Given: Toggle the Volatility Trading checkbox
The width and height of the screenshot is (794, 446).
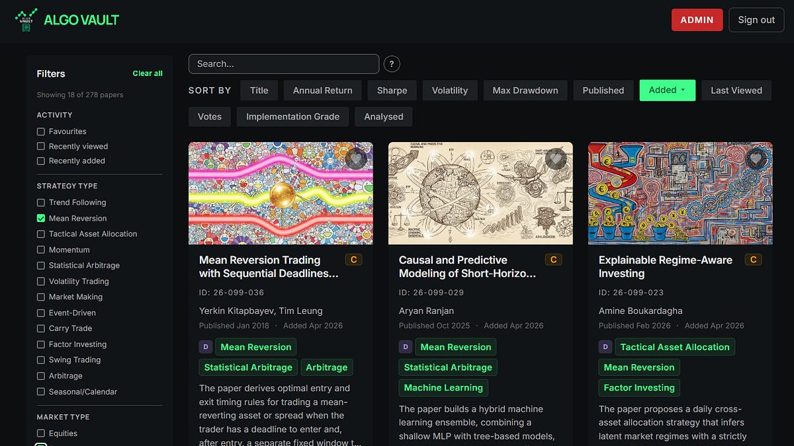Looking at the screenshot, I should [41, 281].
